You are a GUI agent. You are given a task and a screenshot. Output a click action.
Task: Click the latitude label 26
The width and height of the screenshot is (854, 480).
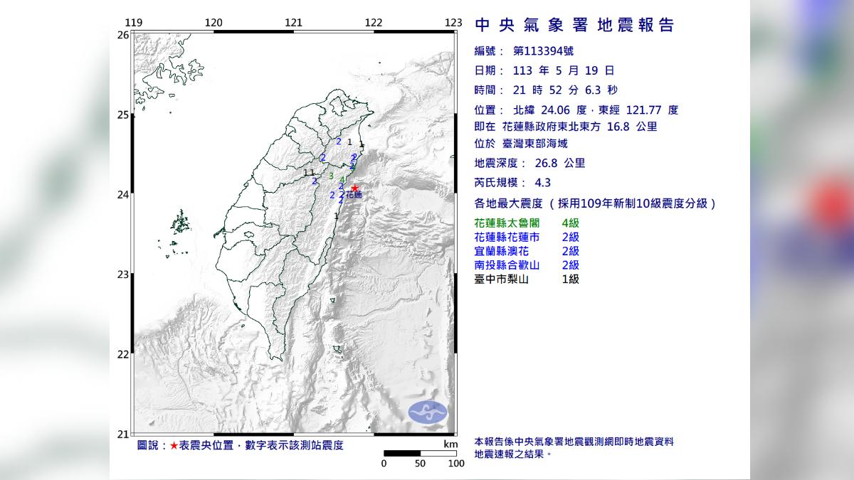click(x=122, y=35)
